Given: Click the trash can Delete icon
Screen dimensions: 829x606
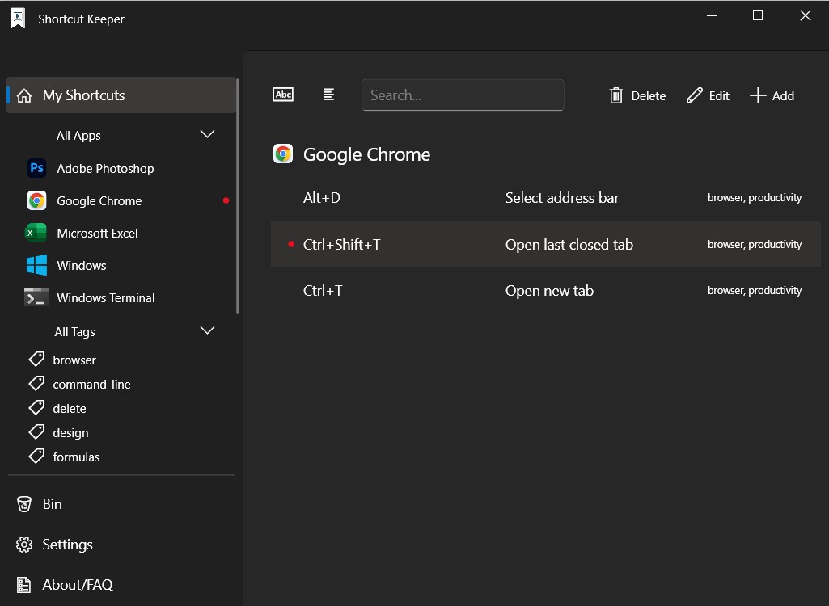Looking at the screenshot, I should coord(616,95).
